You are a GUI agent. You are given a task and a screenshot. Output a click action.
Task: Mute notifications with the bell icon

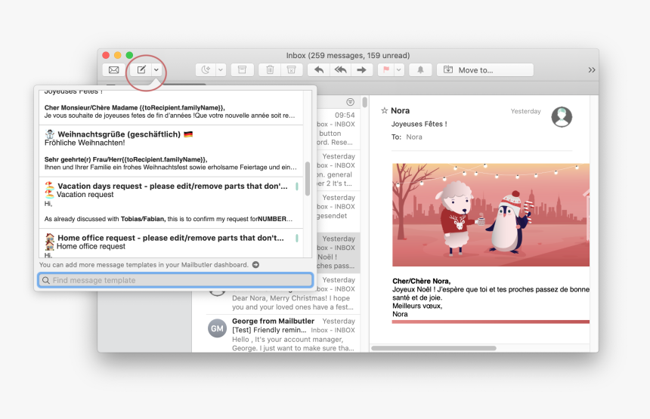pos(420,70)
